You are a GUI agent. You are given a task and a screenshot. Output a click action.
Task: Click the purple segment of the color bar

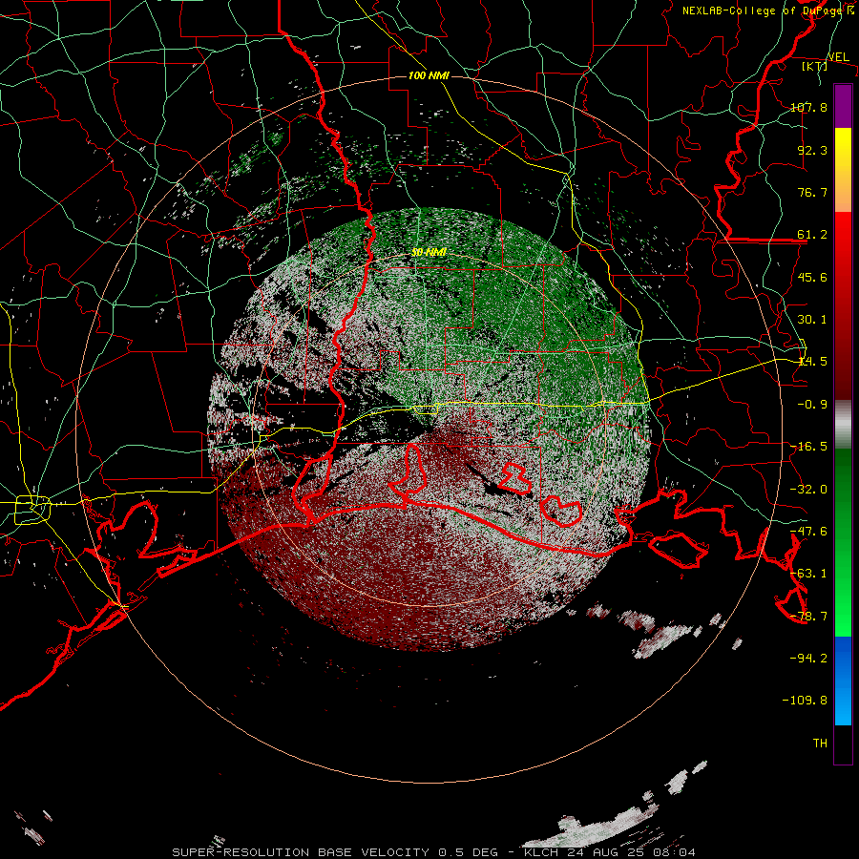click(843, 106)
